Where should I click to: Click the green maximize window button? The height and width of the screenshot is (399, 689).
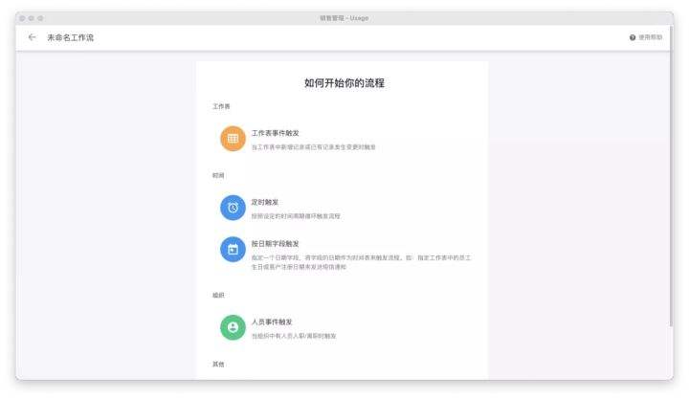pyautogui.click(x=40, y=18)
